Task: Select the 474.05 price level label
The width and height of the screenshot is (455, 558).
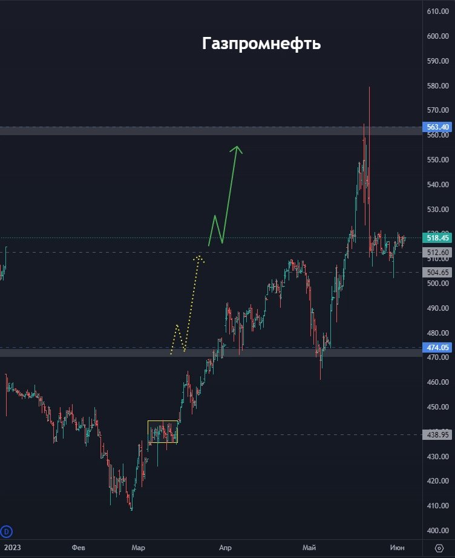Action: [437, 347]
